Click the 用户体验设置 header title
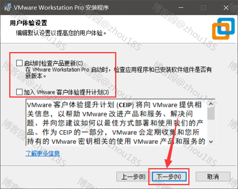Image resolution: width=238 pixels, height=189 pixels. 28,23
